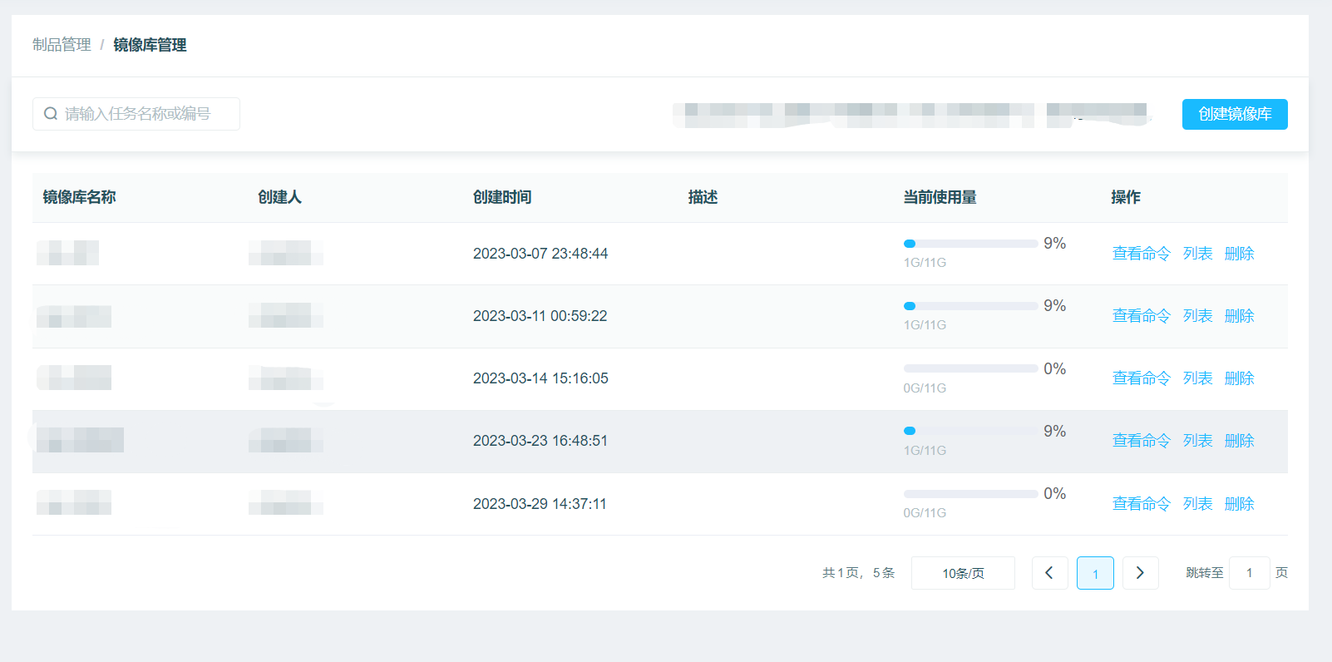删除 the 2023-03-29 14:37:11 repository

tap(1239, 504)
